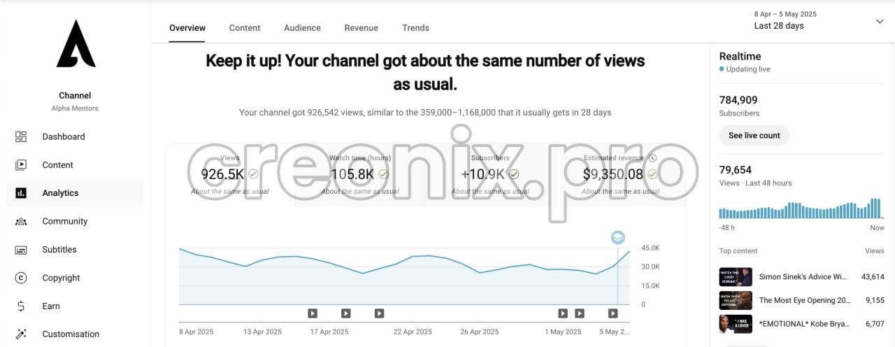Open Subtitles in the sidebar menu
The width and height of the screenshot is (895, 347).
(75, 250)
